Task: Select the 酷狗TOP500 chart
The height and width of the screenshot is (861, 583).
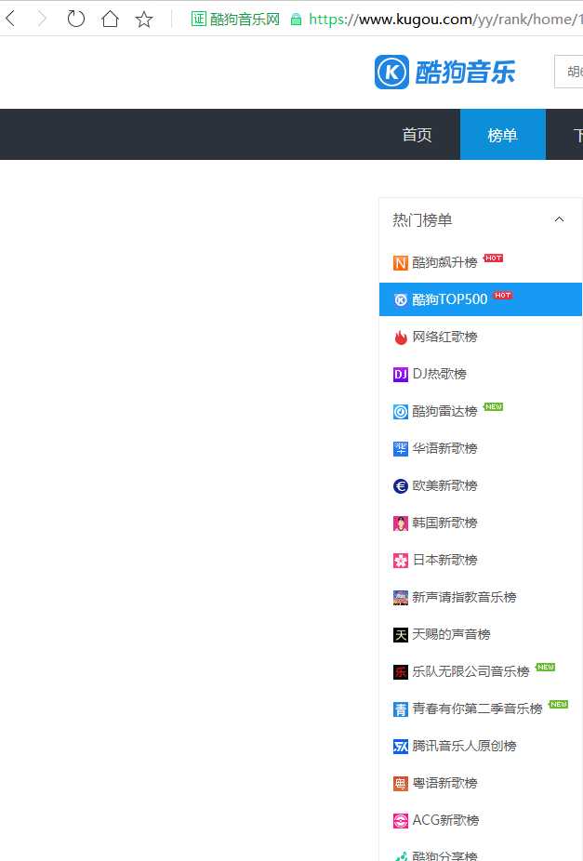Action: point(481,299)
